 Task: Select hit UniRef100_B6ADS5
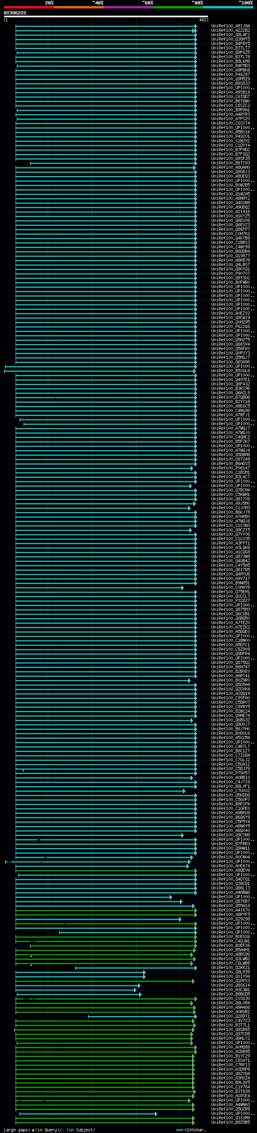[230, 463]
